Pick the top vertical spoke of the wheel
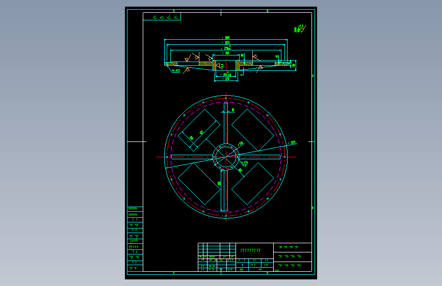442x286 pixels. [226, 123]
